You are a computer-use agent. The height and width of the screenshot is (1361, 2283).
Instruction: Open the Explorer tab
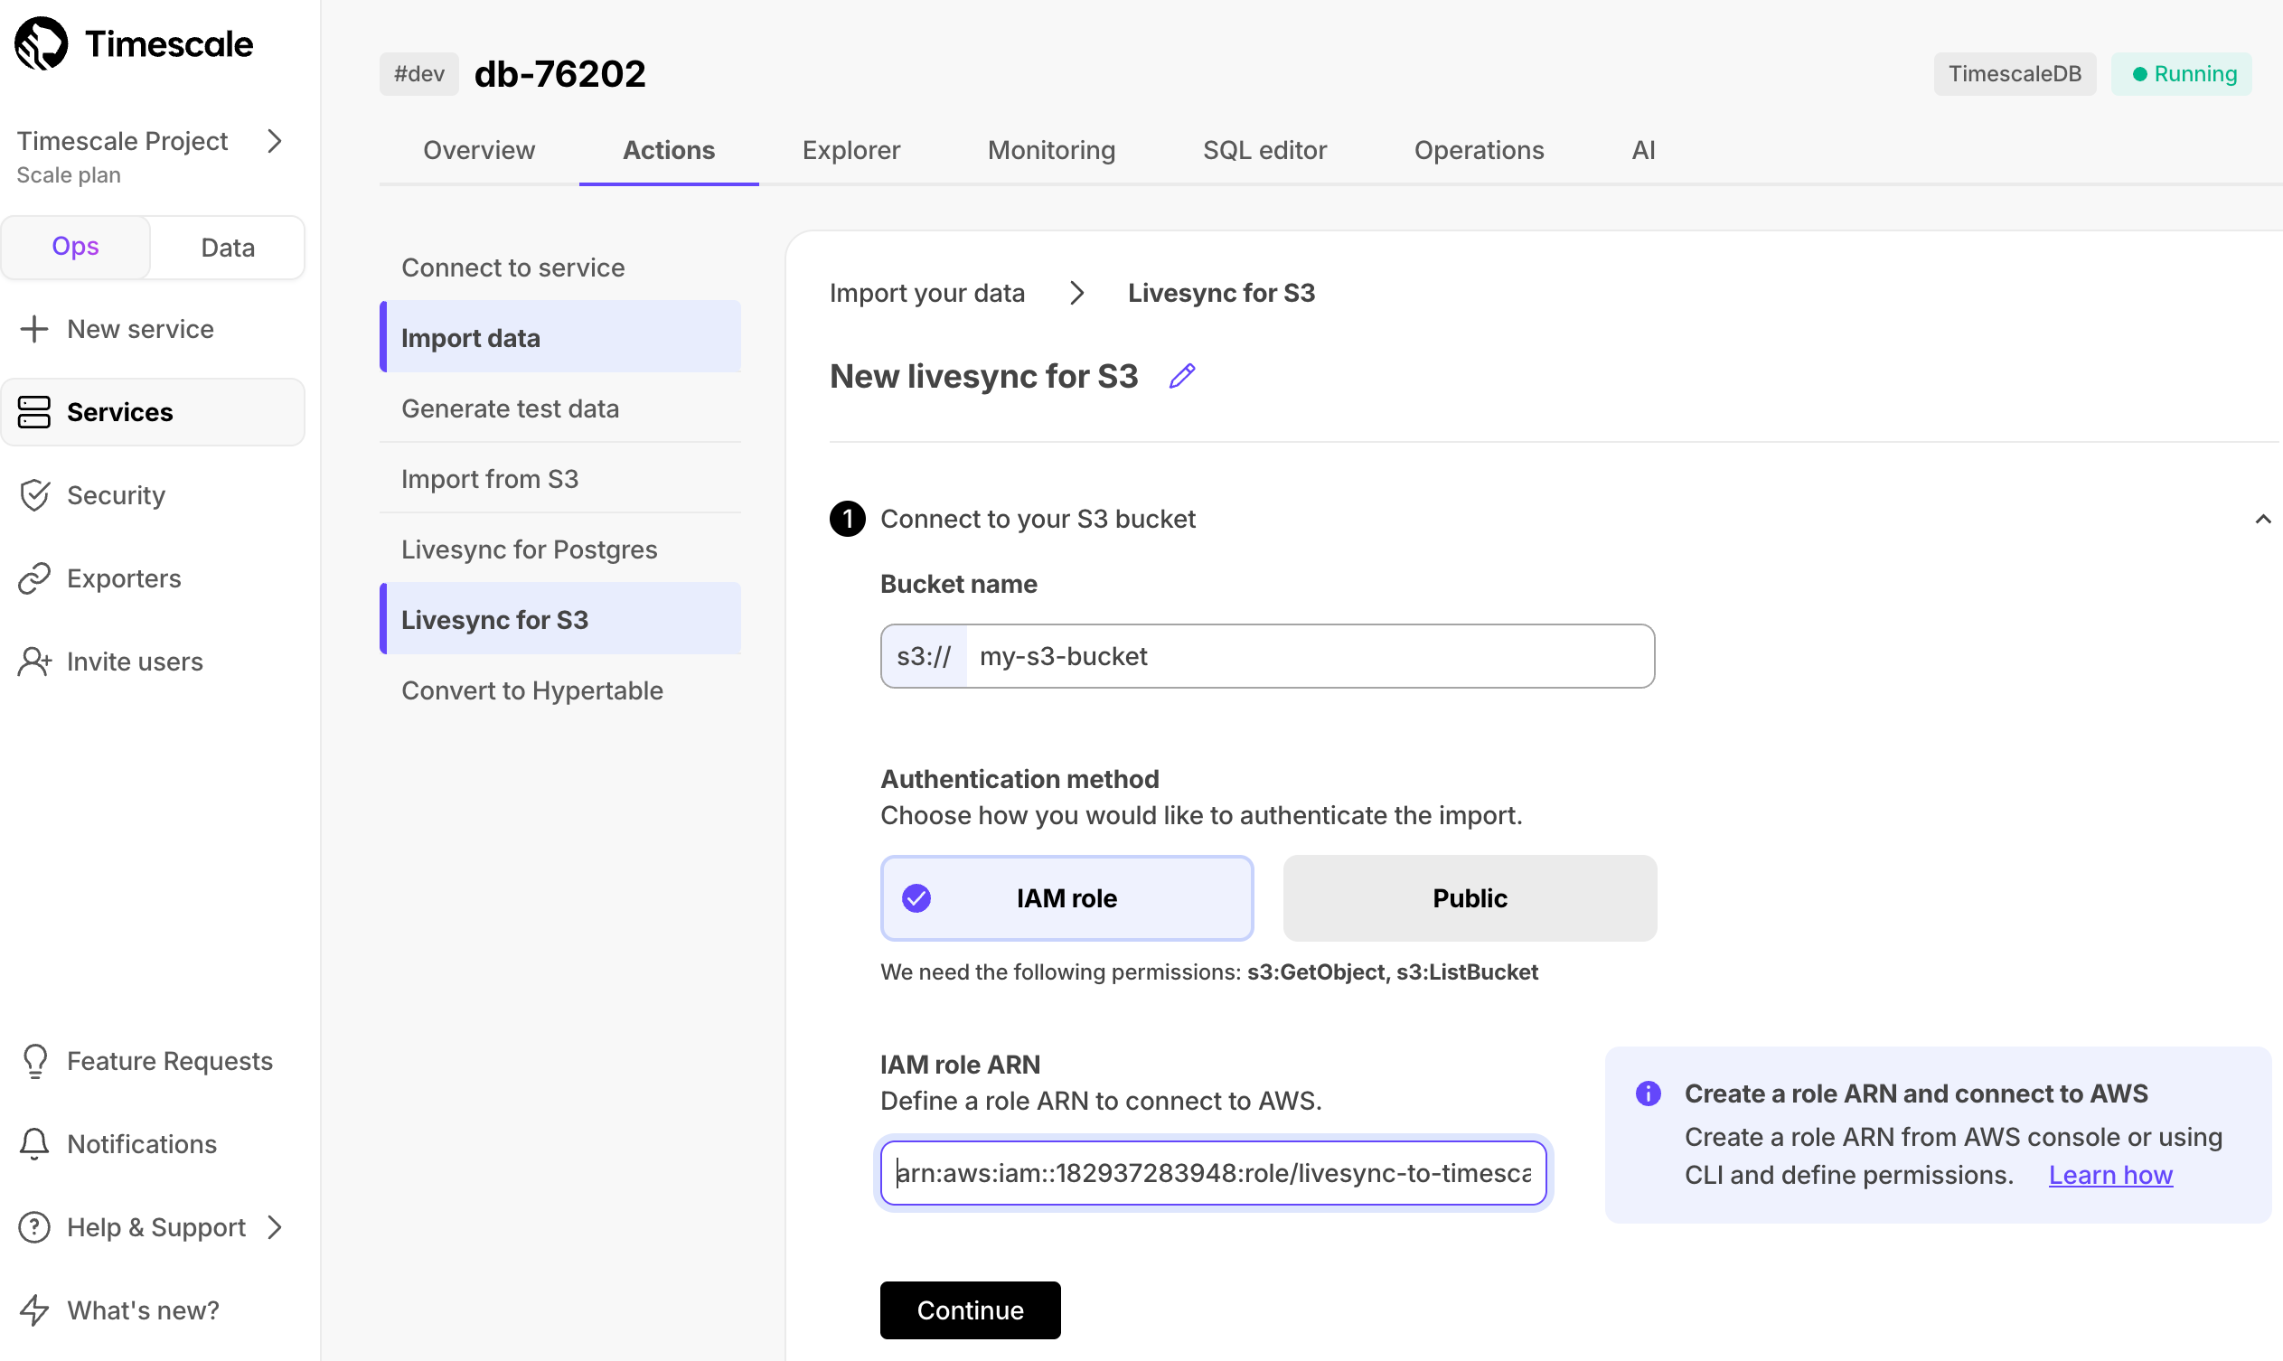[x=851, y=150]
